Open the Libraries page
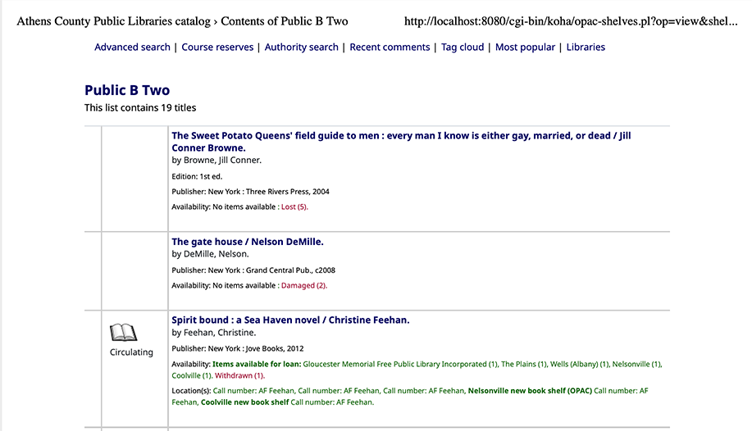Screen dimensions: 752x431 pos(586,48)
